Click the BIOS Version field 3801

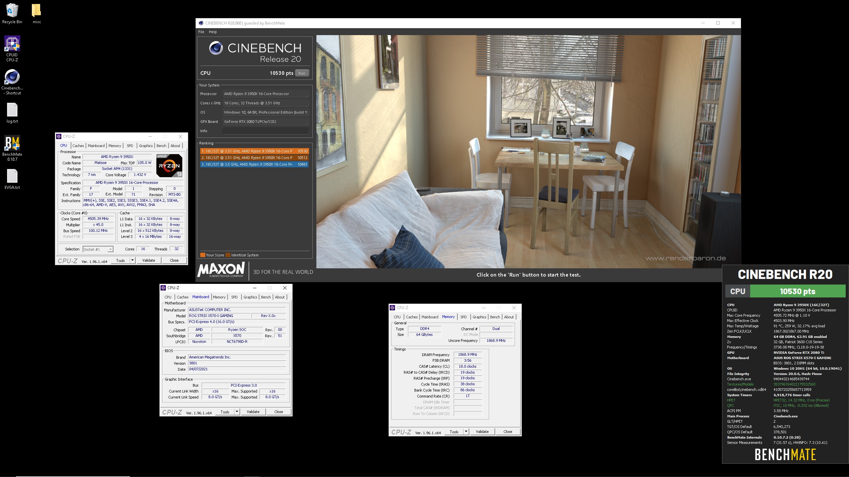point(237,363)
